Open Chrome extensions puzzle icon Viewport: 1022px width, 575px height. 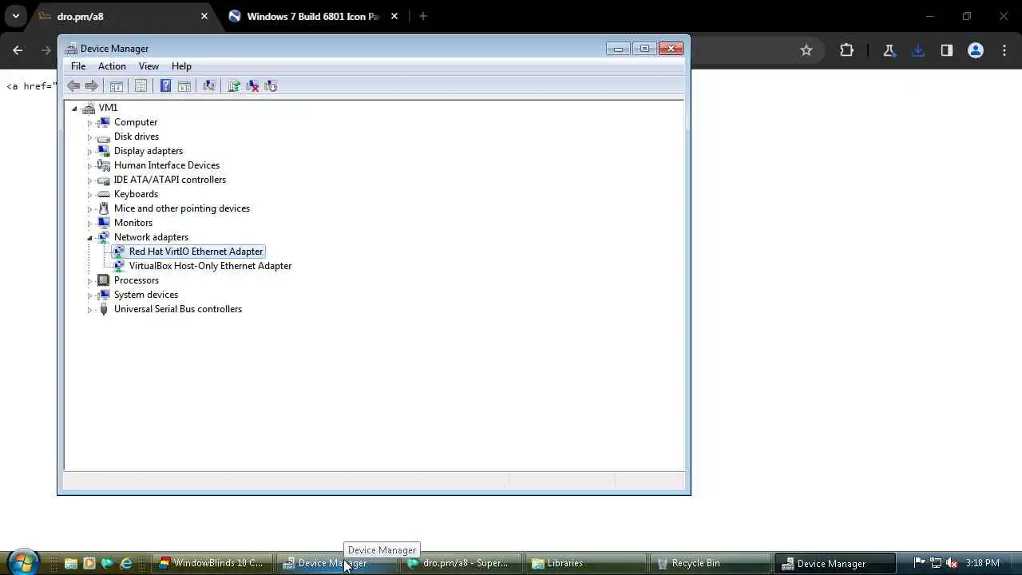click(846, 50)
